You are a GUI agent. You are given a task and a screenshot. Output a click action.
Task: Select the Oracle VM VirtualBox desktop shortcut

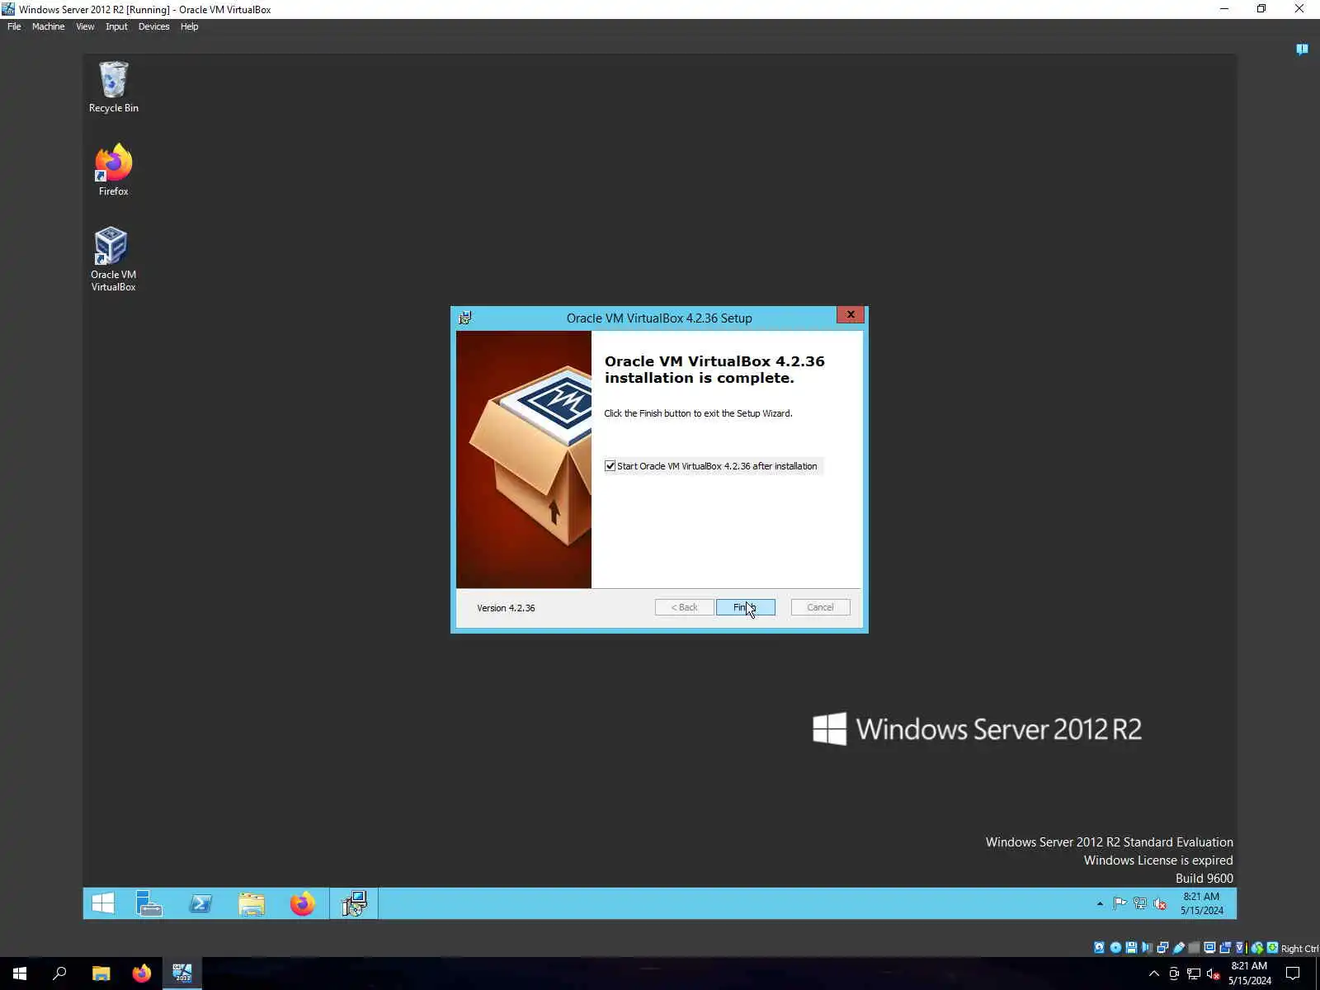coord(113,259)
